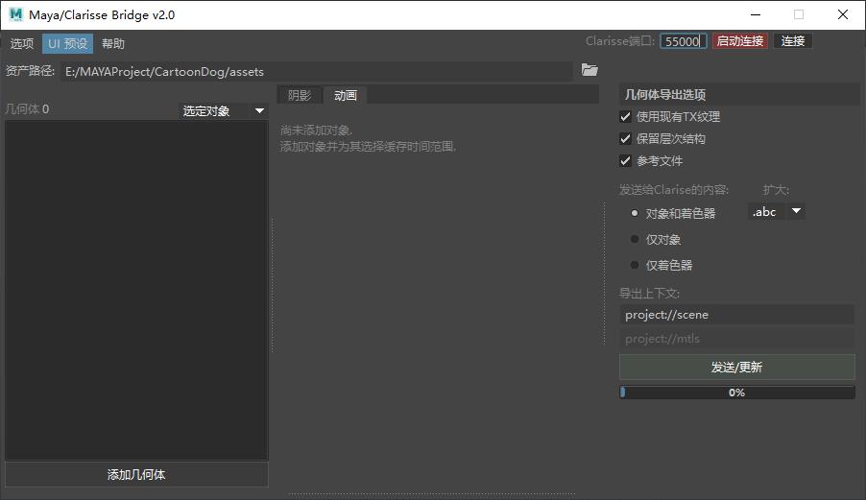Click the 添加几何体 button
The image size is (866, 500).
click(x=136, y=474)
